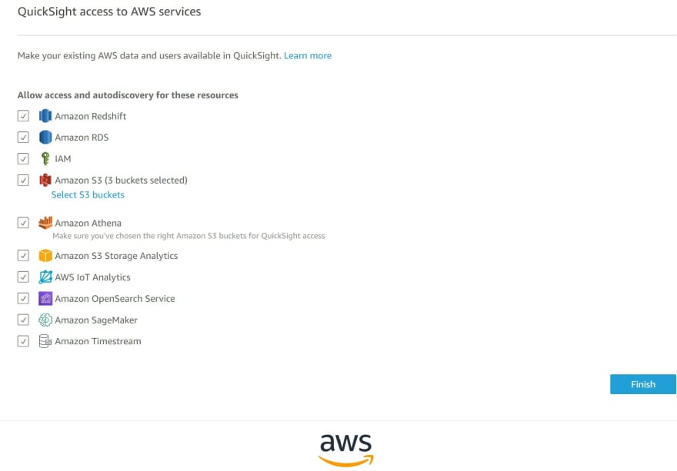677x471 pixels.
Task: Click the AWS IoT Analytics icon
Action: tap(45, 277)
